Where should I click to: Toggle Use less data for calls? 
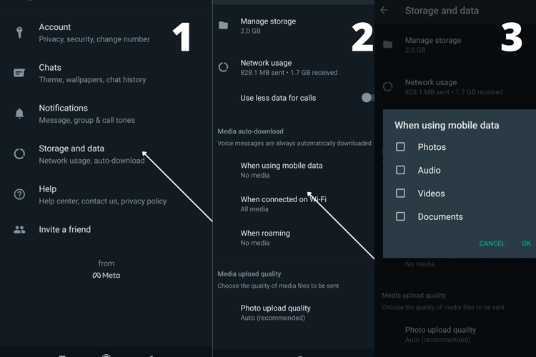pyautogui.click(x=368, y=98)
